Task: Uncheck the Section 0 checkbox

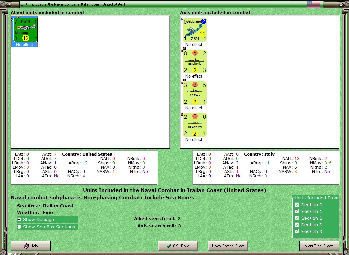Action: [297, 205]
